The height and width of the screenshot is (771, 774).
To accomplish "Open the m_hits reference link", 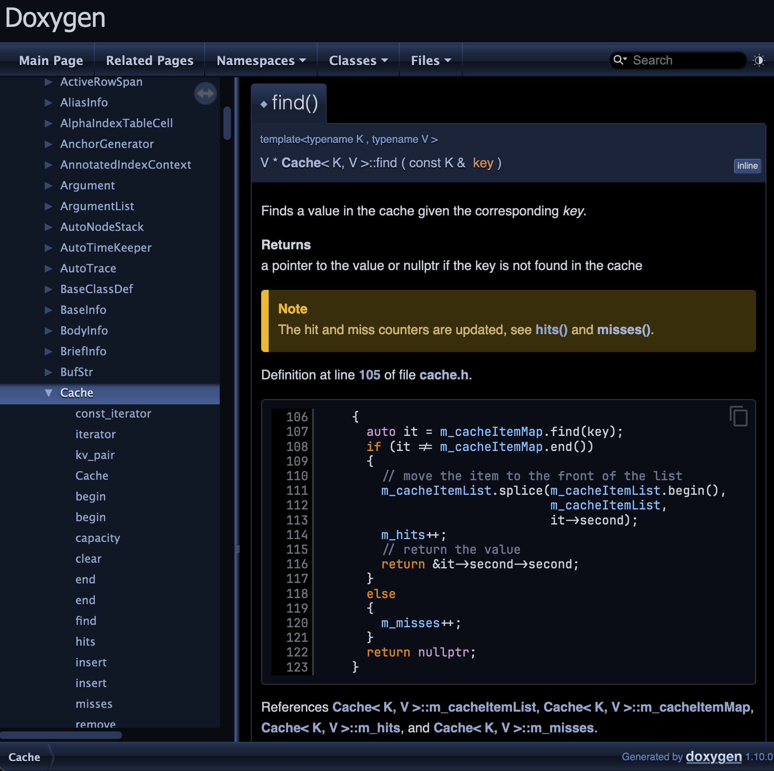I will 330,728.
